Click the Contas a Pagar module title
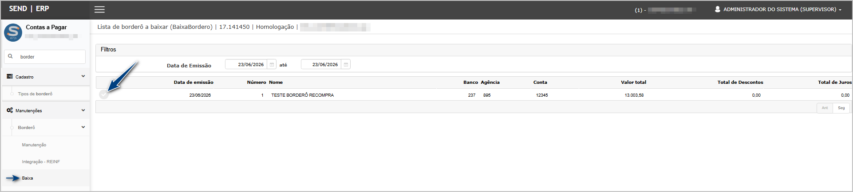The image size is (853, 192). (x=46, y=27)
